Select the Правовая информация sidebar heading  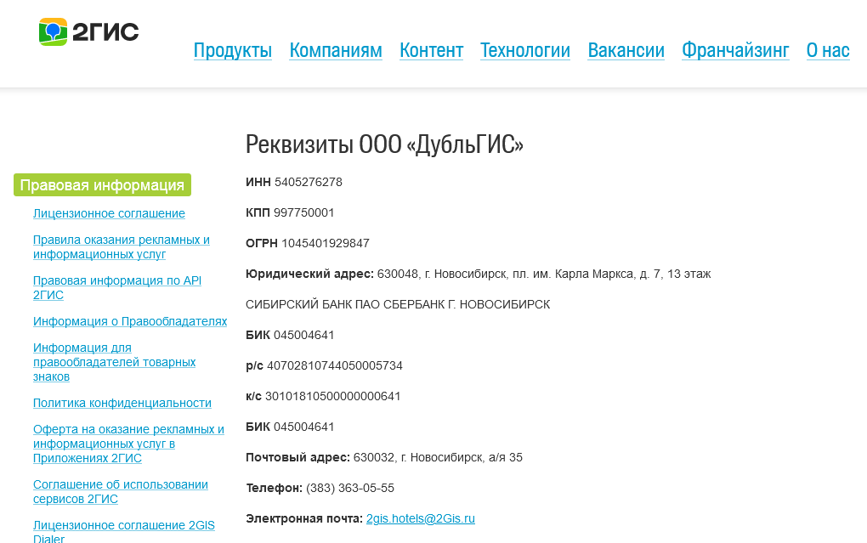click(102, 184)
